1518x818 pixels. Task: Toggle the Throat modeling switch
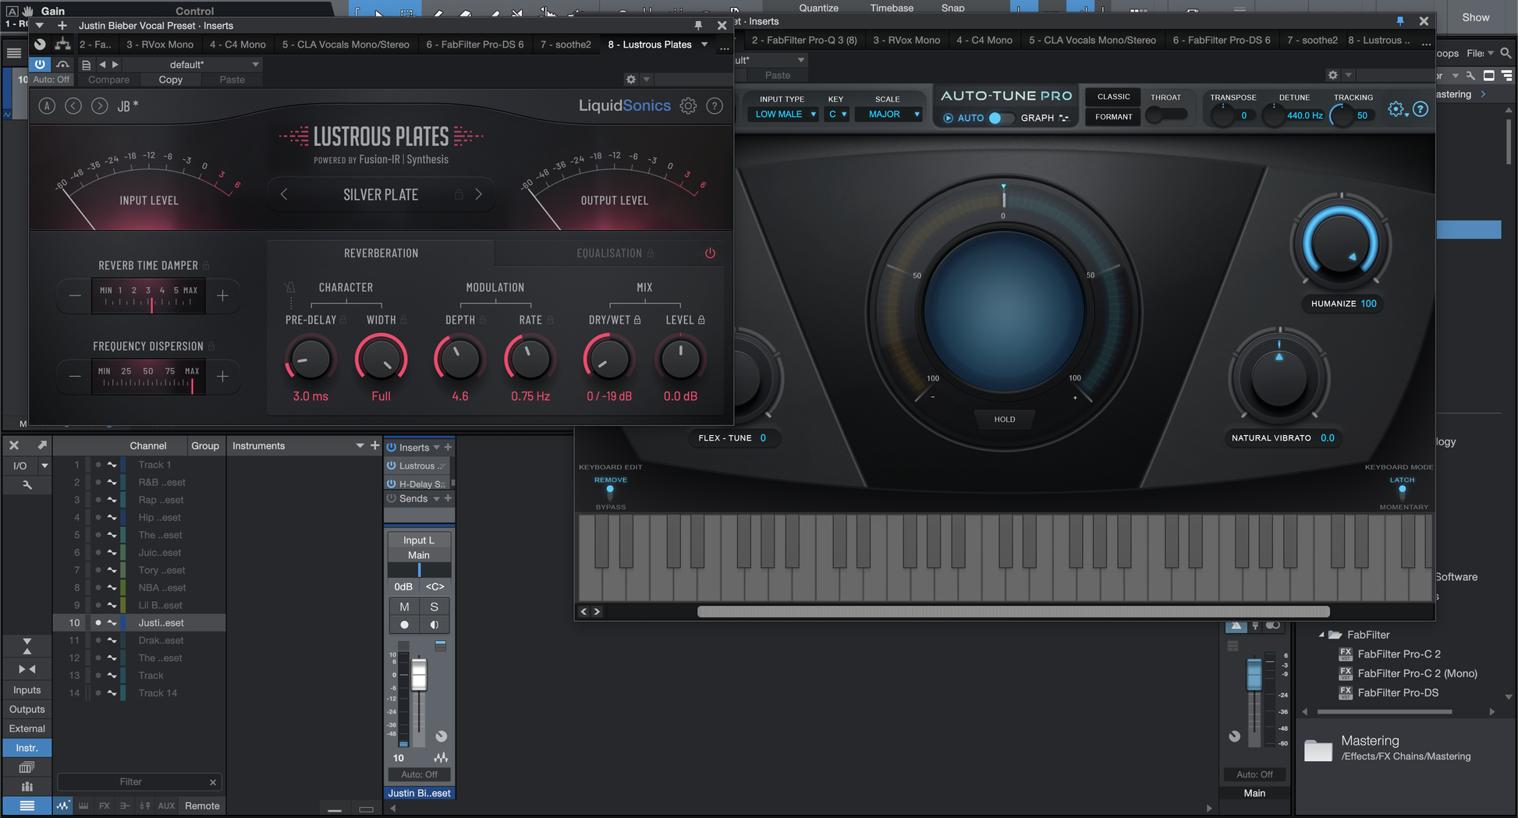[x=1165, y=115]
